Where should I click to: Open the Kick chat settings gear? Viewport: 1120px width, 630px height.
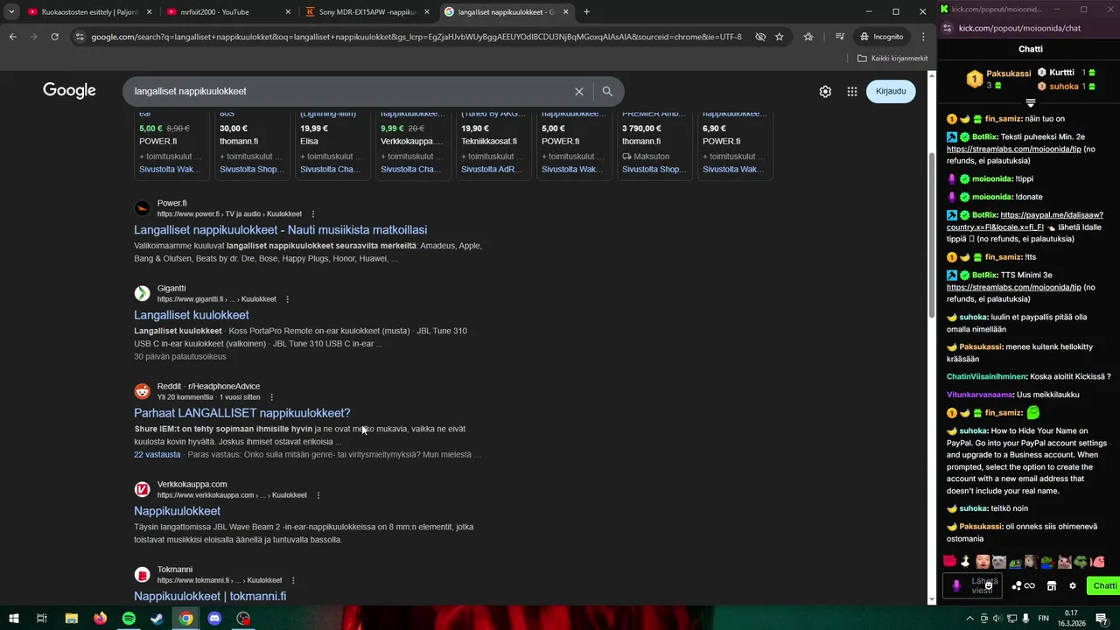point(1073,585)
